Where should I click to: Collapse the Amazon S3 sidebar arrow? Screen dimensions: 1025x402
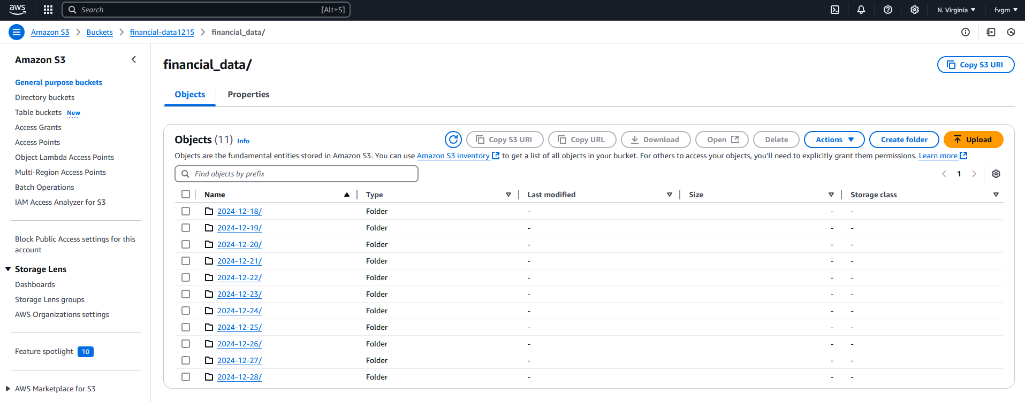(x=134, y=60)
